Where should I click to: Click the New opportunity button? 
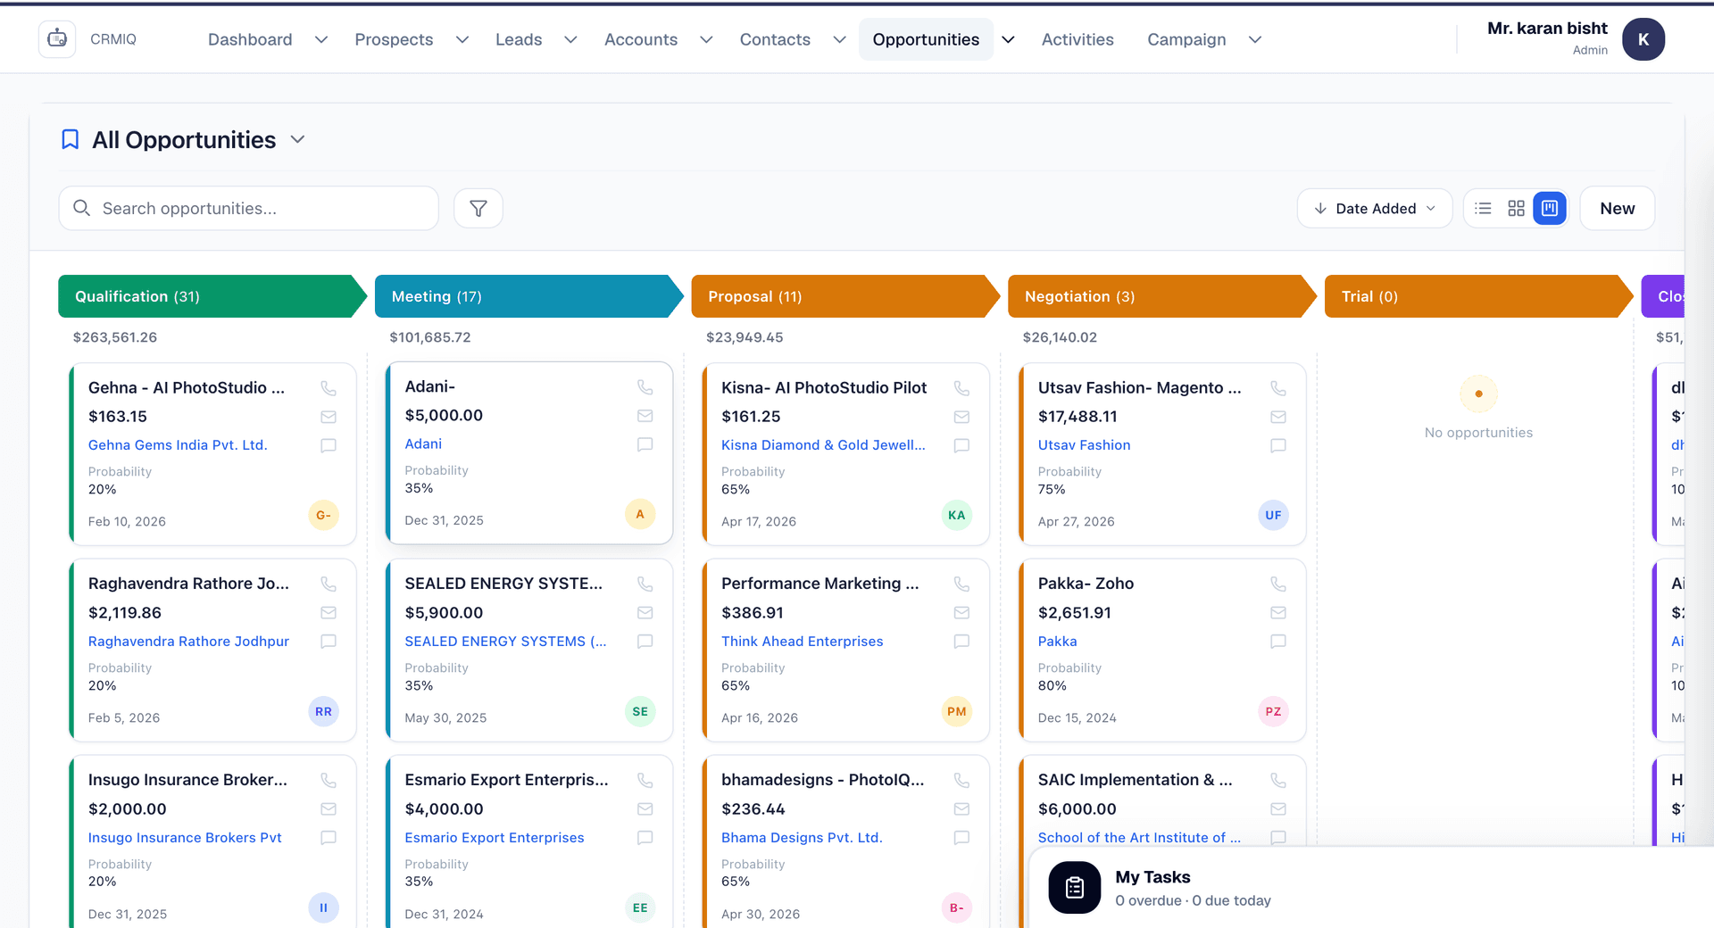(1617, 208)
